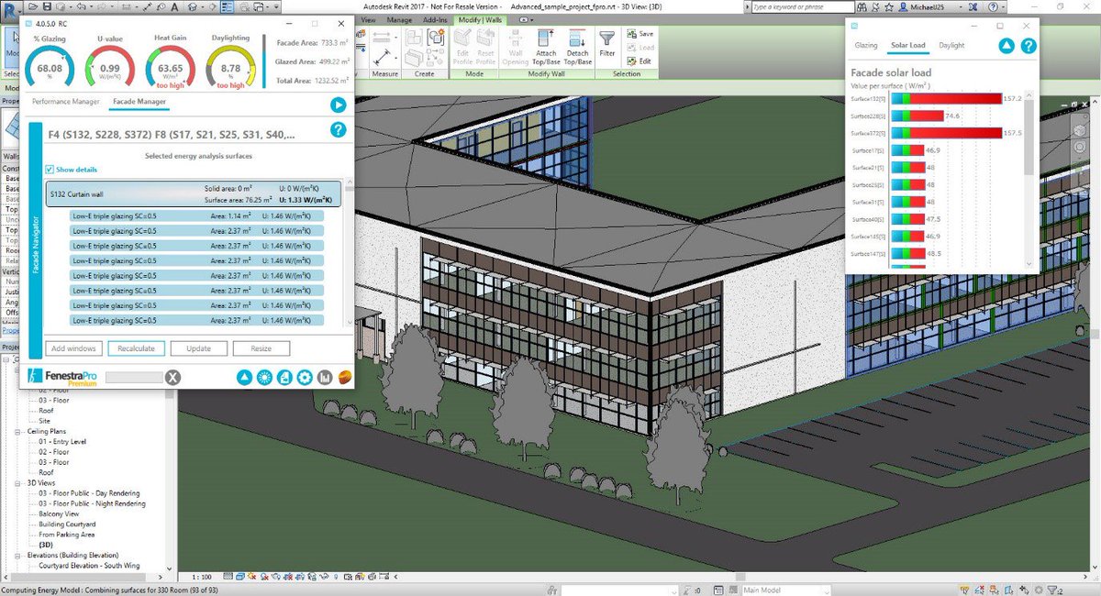Click the X cancel icon beside progress bar
Viewport: 1101px width, 596px height.
point(172,377)
